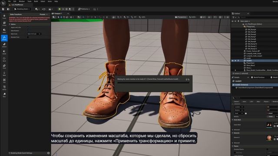Viewport: 278px width, 156px height.
Task: Select SM_Ramp12 in the Outliner
Action: tap(252, 49)
